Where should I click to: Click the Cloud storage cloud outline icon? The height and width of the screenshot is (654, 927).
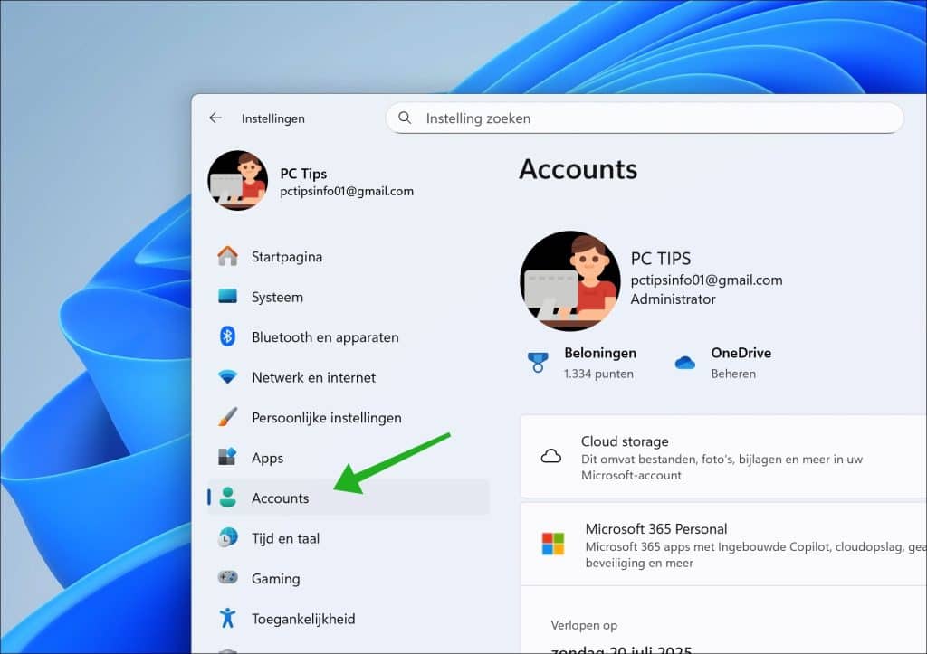pyautogui.click(x=551, y=456)
